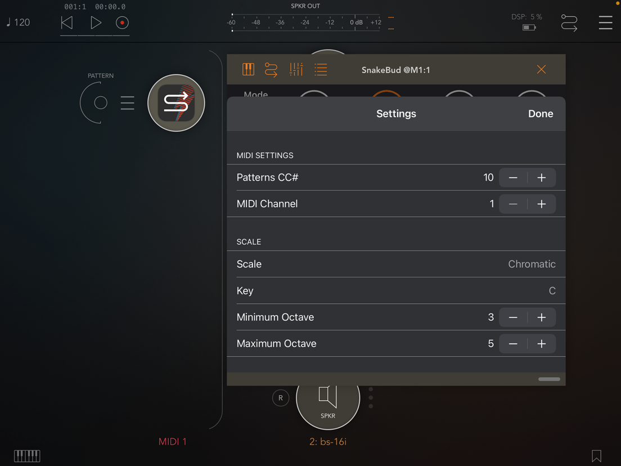The image size is (621, 466).
Task: Open the SnakeBud list view icon
Action: 321,69
